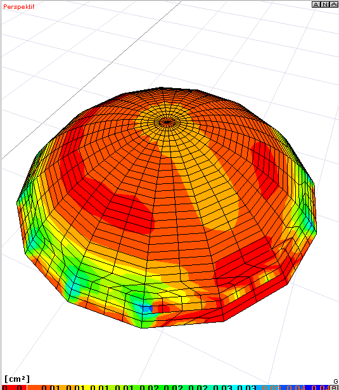Viewport: 339px width, 390px height.
Task: Click the red 'Perspektif' view label
Action: tap(18, 7)
